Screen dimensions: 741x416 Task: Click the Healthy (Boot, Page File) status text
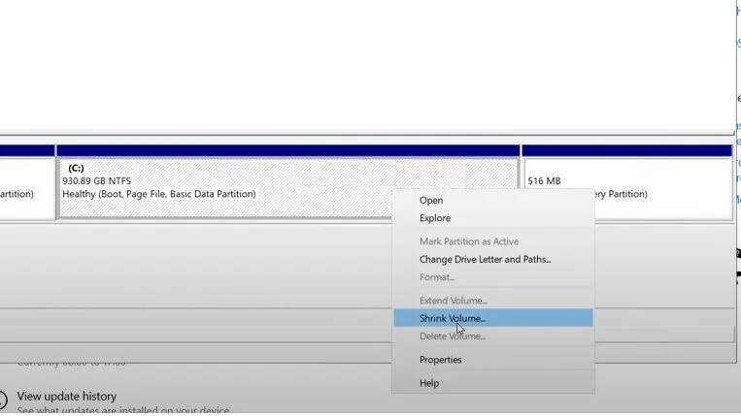pos(159,194)
